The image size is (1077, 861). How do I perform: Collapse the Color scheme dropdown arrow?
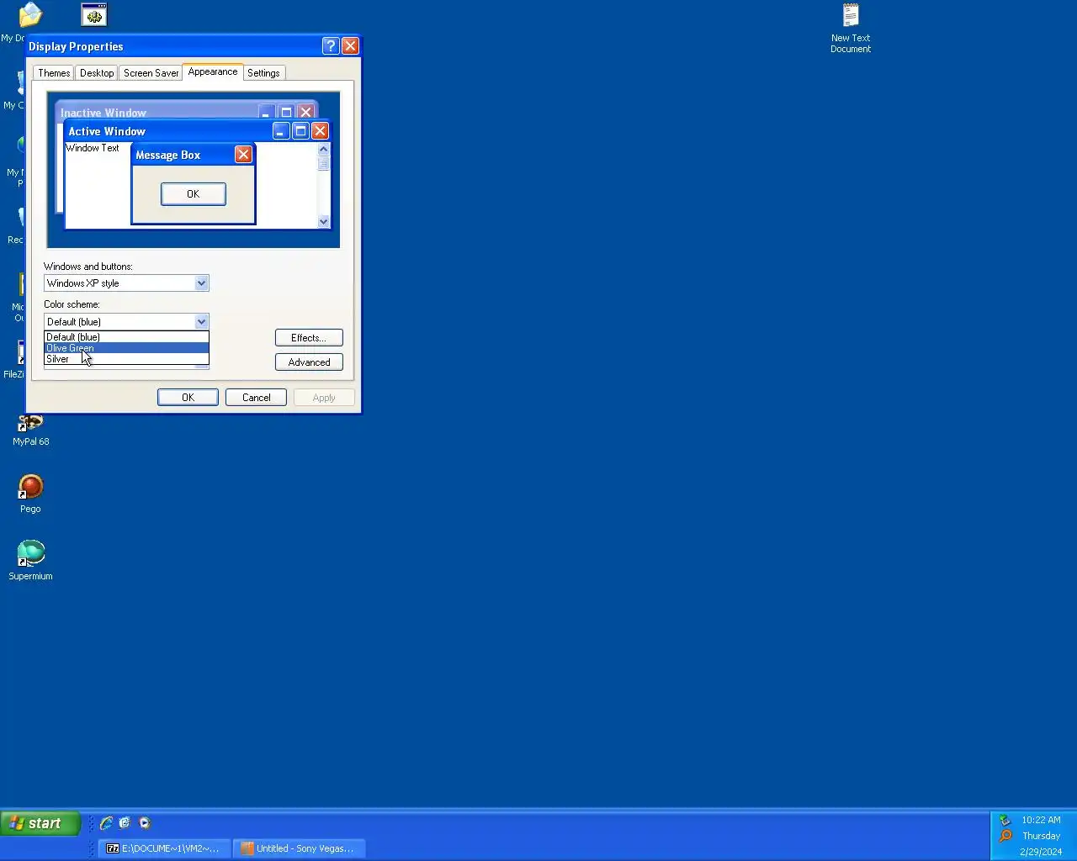[201, 321]
